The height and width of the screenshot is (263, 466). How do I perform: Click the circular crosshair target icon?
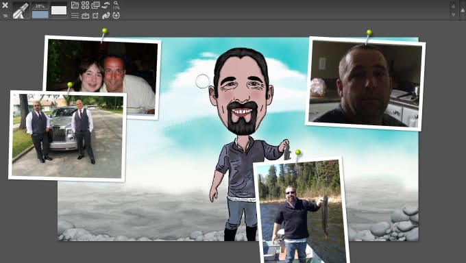pos(116,16)
